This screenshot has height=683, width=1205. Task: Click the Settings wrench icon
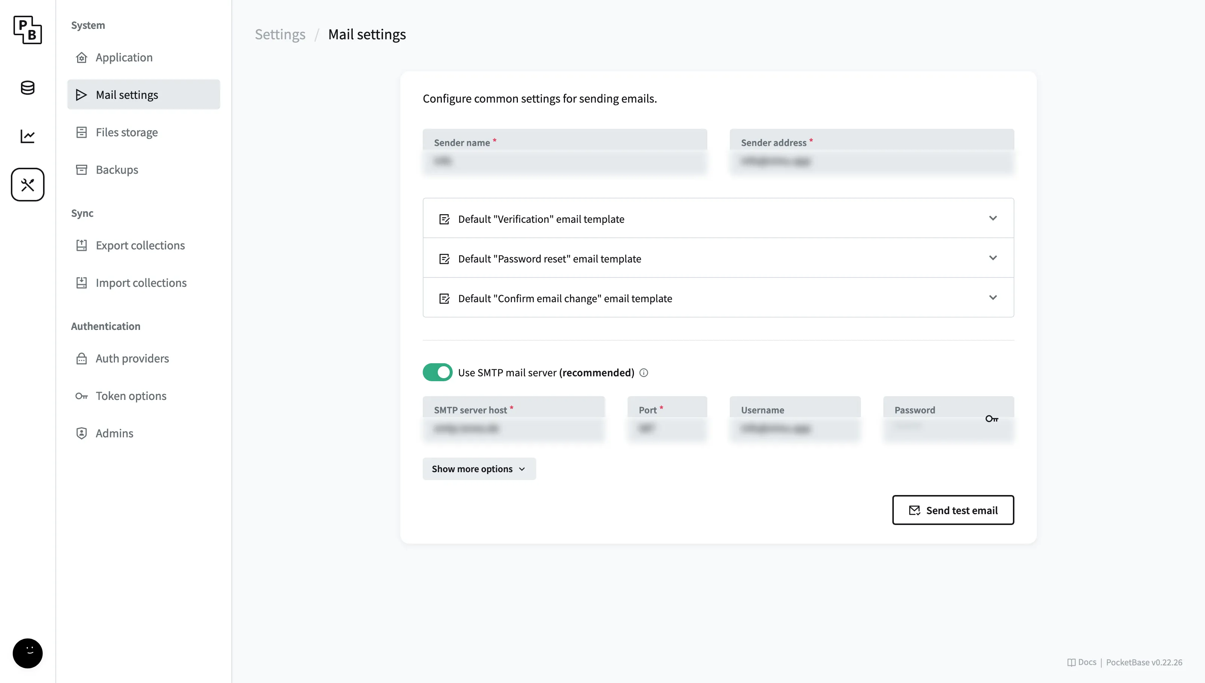(x=27, y=184)
